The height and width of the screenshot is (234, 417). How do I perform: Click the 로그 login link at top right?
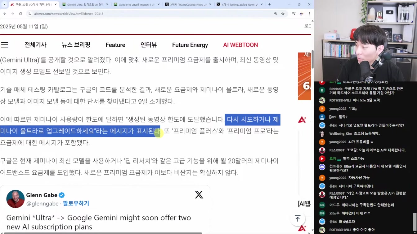point(308,26)
